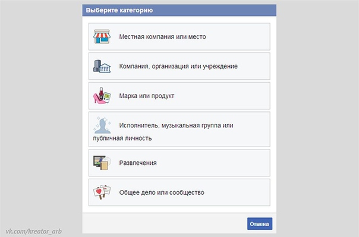Image resolution: width=359 pixels, height=237 pixels.
Task: Select the "Марка или продукт" label
Action: pyautogui.click(x=147, y=96)
